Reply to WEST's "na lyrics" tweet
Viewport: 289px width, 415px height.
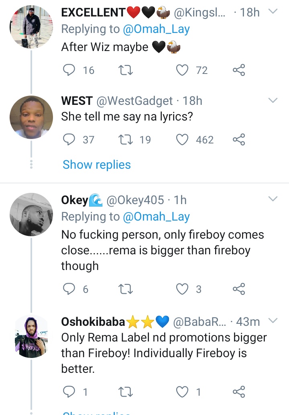coord(69,140)
